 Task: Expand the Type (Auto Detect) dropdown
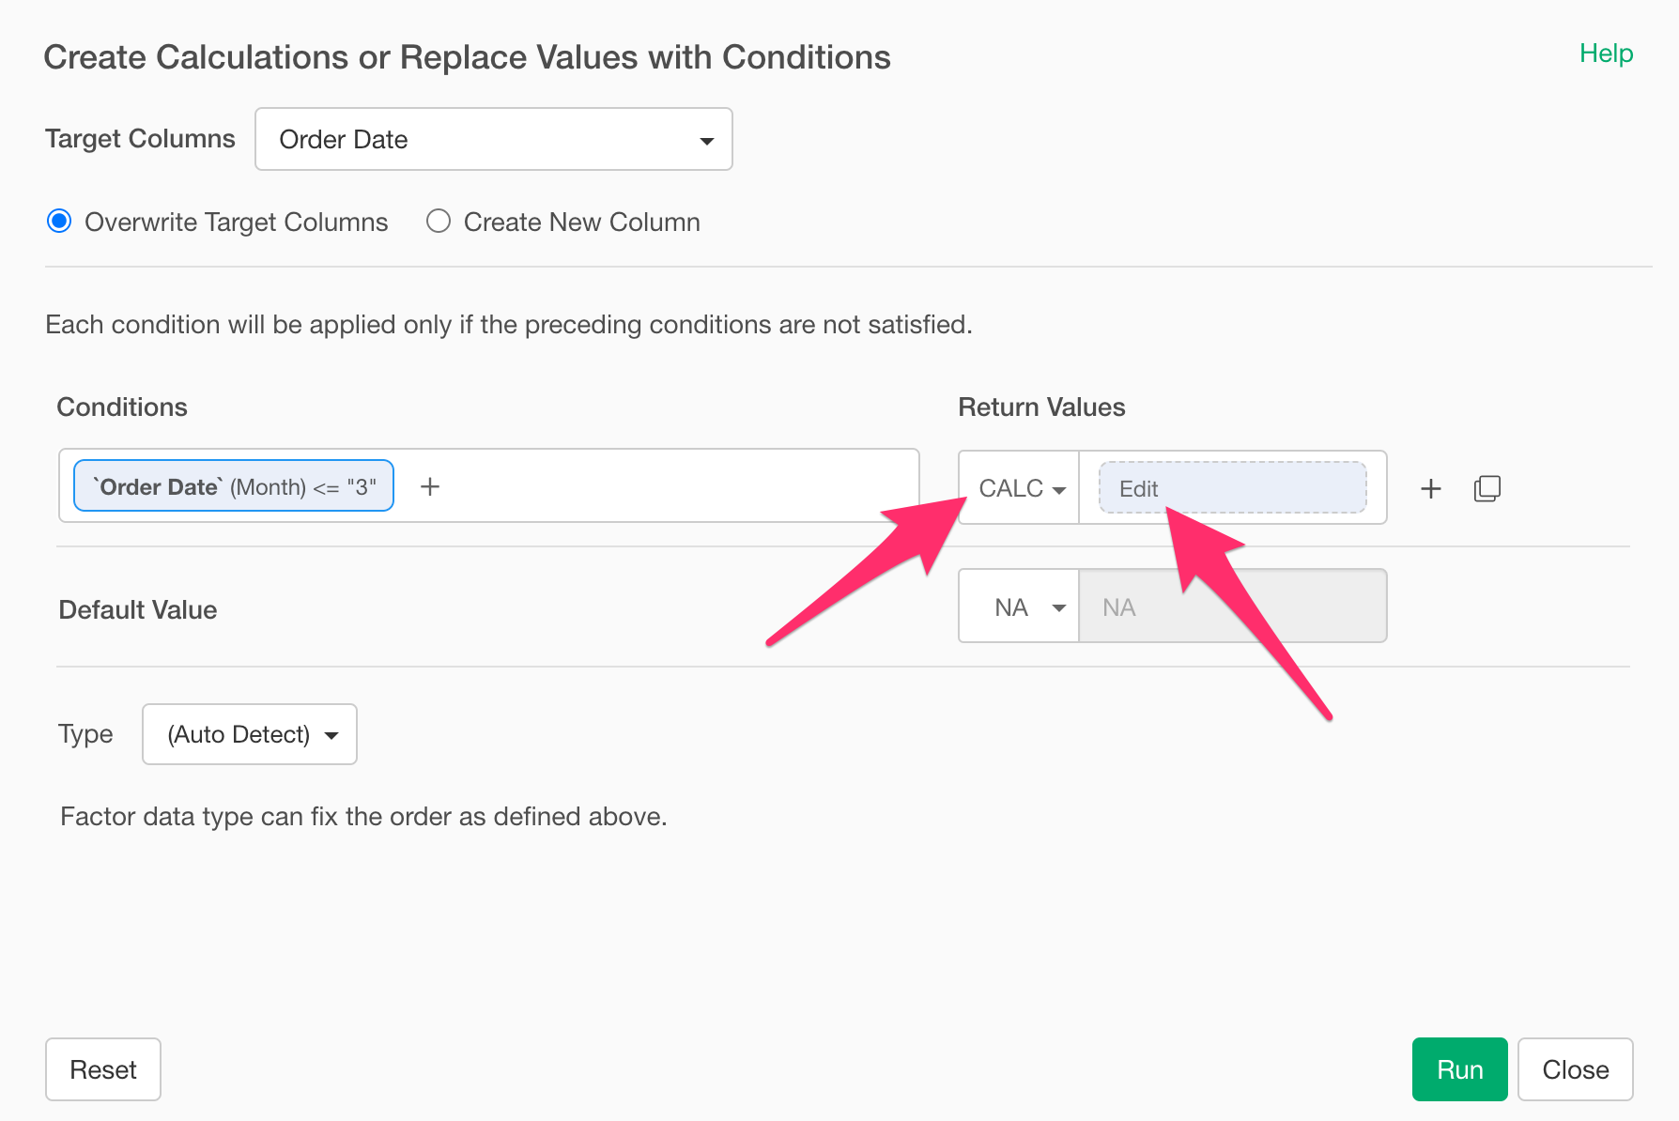(249, 734)
